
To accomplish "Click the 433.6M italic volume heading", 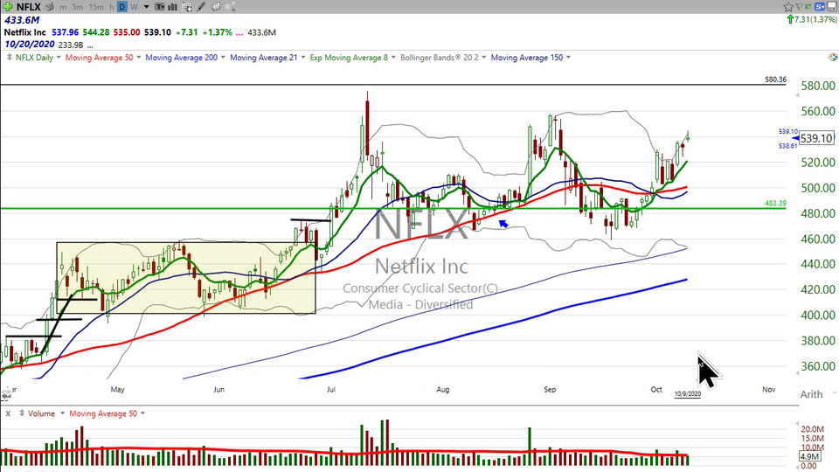I will pyautogui.click(x=22, y=20).
